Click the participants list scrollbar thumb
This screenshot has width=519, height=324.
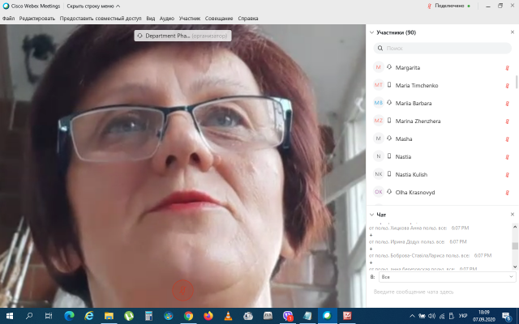(x=517, y=82)
